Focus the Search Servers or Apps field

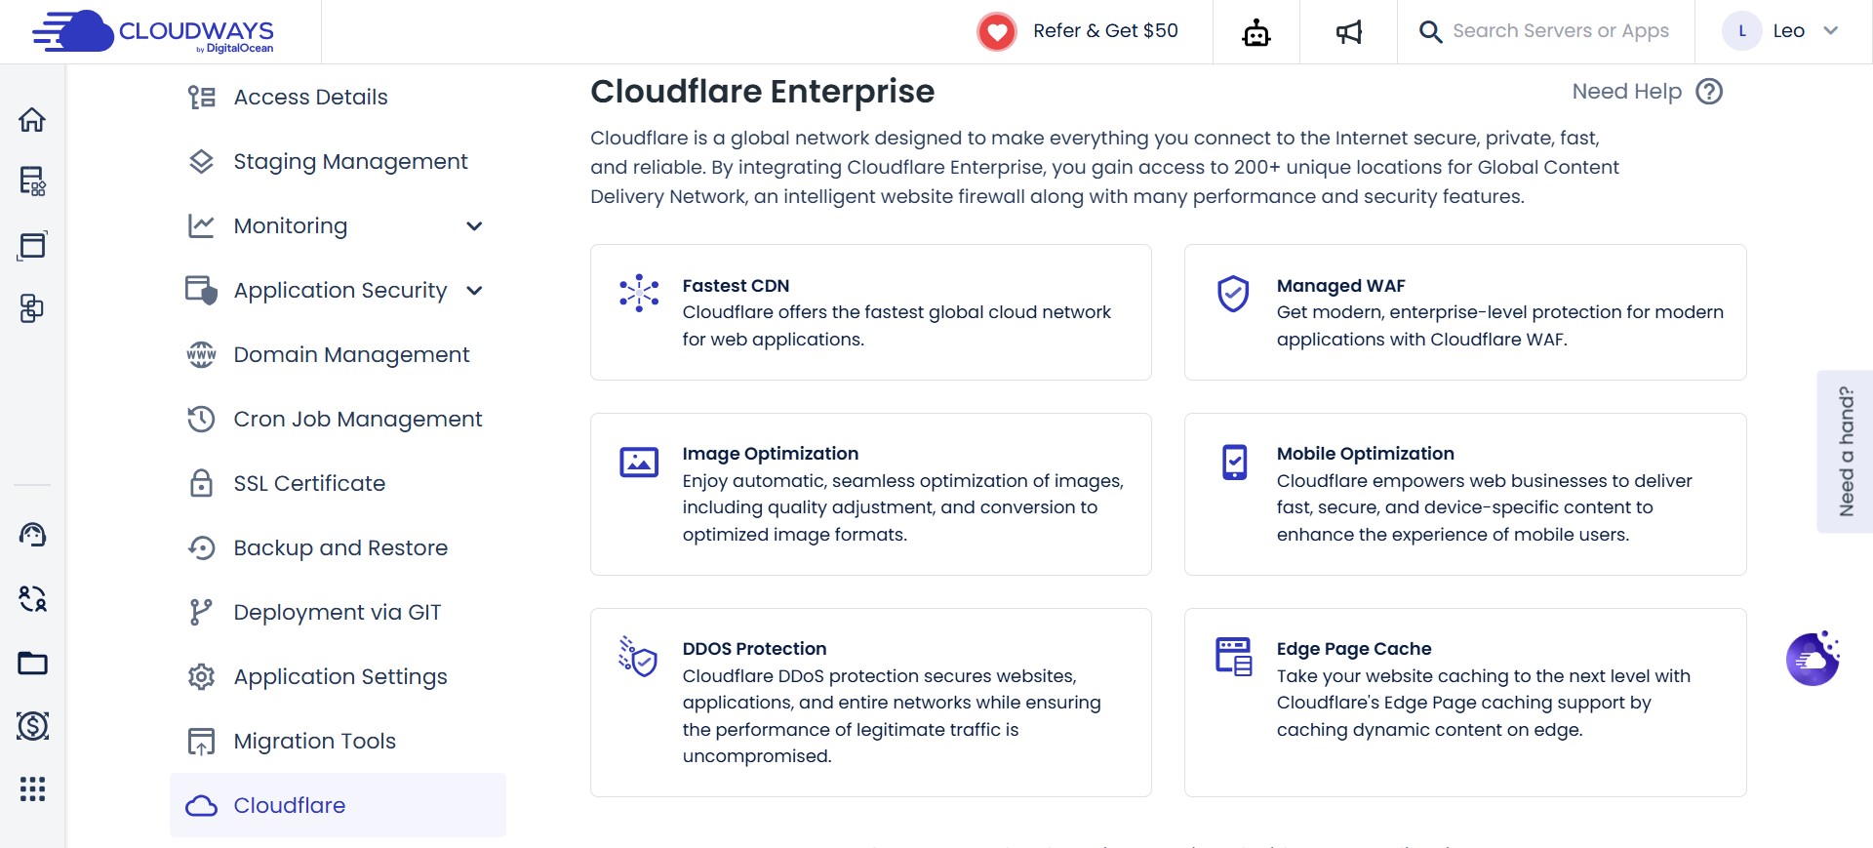[x=1561, y=31]
